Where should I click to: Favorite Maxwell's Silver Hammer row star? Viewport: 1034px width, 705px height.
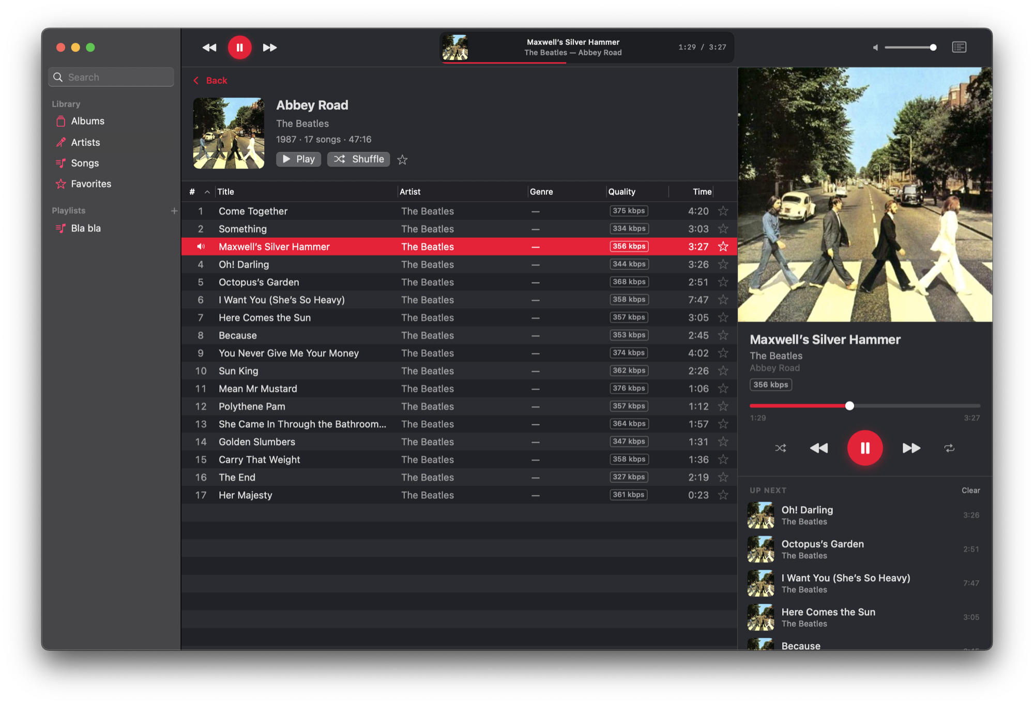[x=723, y=247]
